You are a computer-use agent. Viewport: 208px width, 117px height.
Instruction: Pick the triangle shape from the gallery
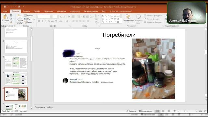pos(103,19)
